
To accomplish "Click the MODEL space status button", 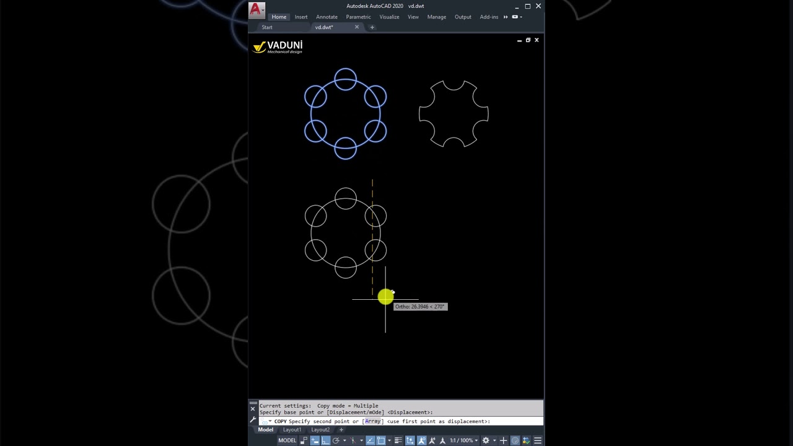I will coord(287,440).
